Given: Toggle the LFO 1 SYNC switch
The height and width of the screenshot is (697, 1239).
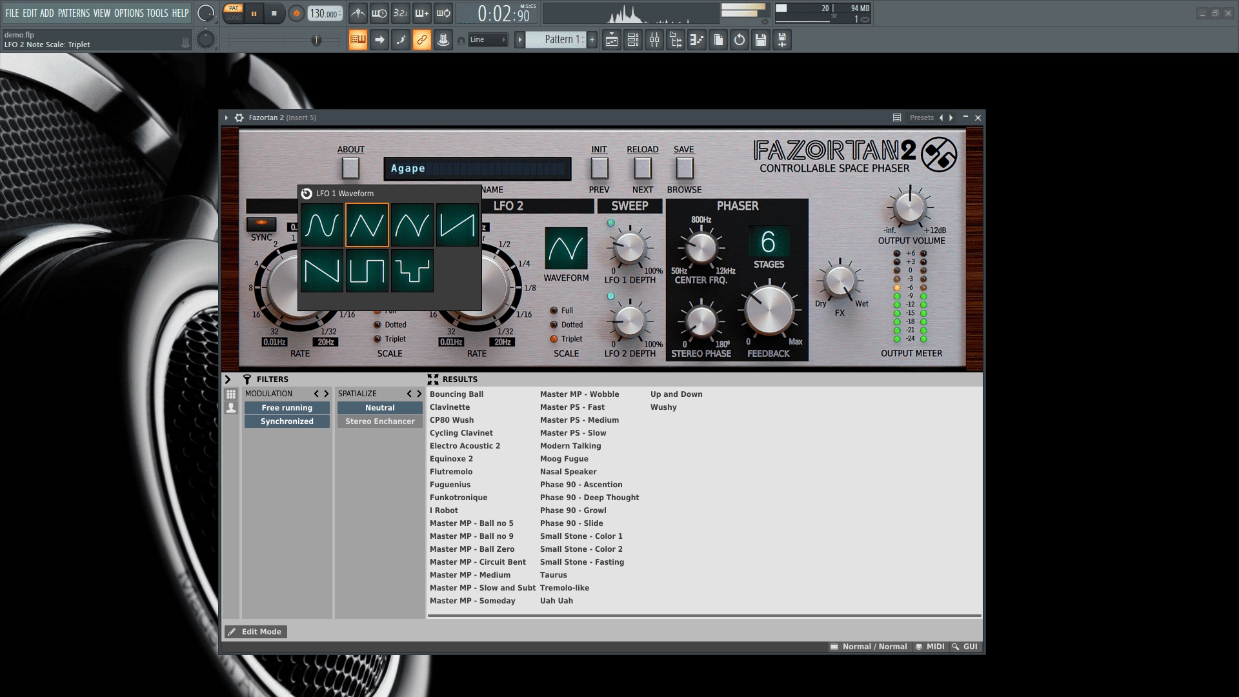Looking at the screenshot, I should tap(261, 223).
